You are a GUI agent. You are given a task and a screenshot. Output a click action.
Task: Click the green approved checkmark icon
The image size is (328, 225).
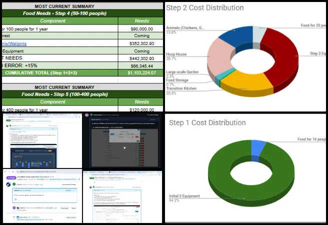click(14, 184)
